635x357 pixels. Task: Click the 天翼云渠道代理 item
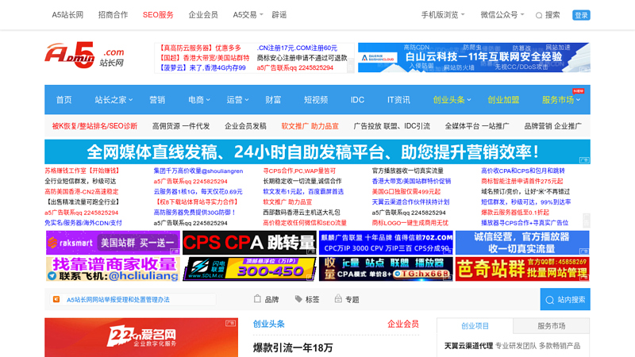coord(468,346)
